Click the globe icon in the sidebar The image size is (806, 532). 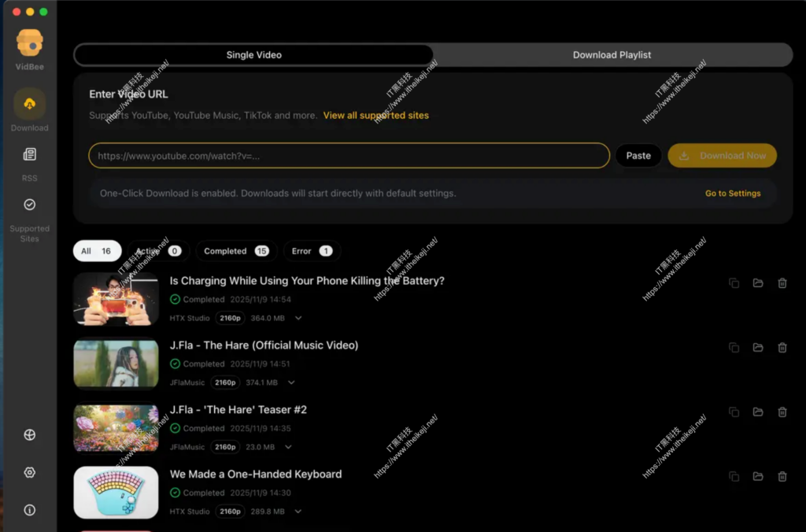click(30, 434)
